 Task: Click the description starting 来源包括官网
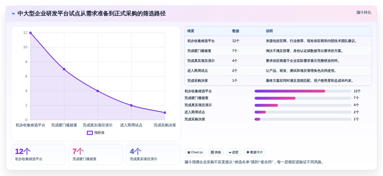(312, 41)
